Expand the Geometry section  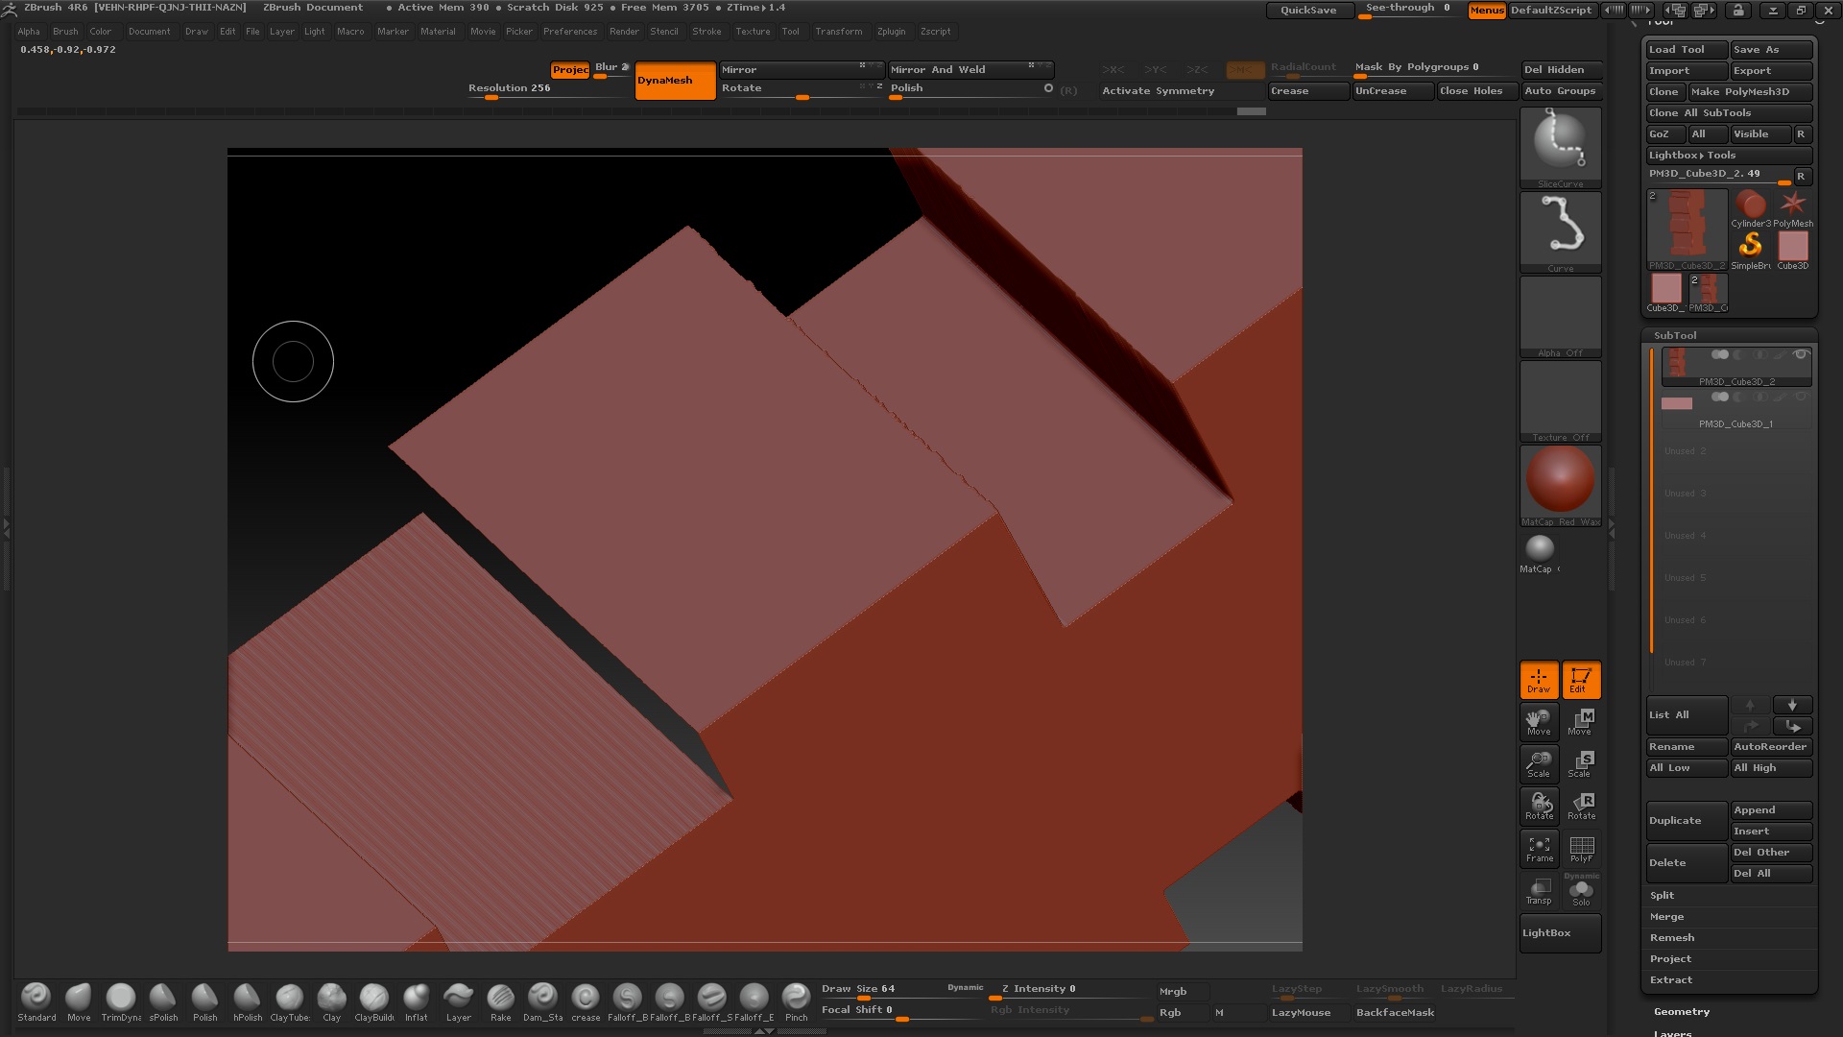point(1682,1011)
